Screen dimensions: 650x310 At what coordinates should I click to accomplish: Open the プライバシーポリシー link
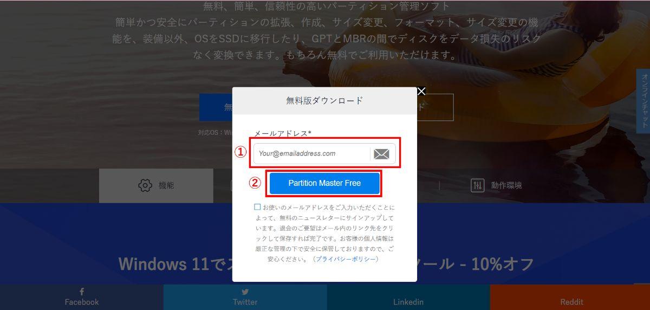346,259
